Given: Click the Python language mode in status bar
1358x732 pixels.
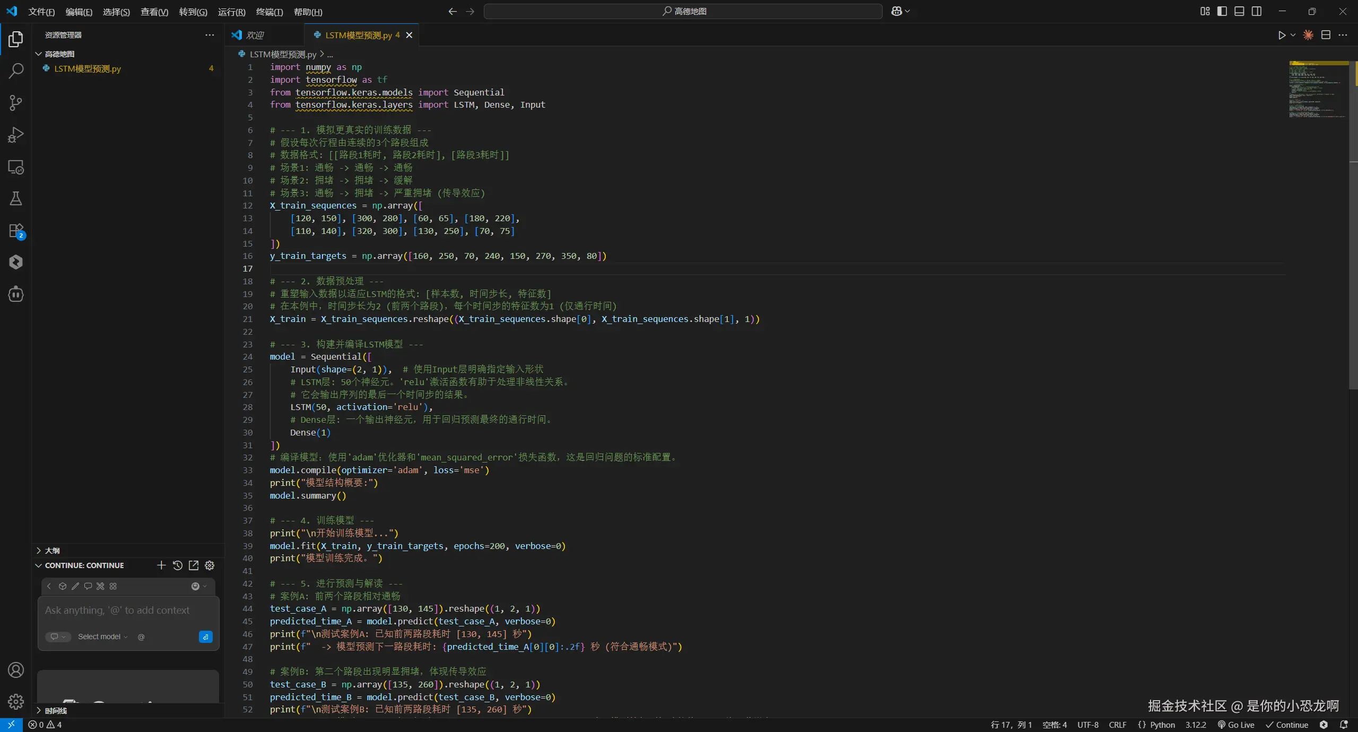Looking at the screenshot, I should click(x=1162, y=725).
